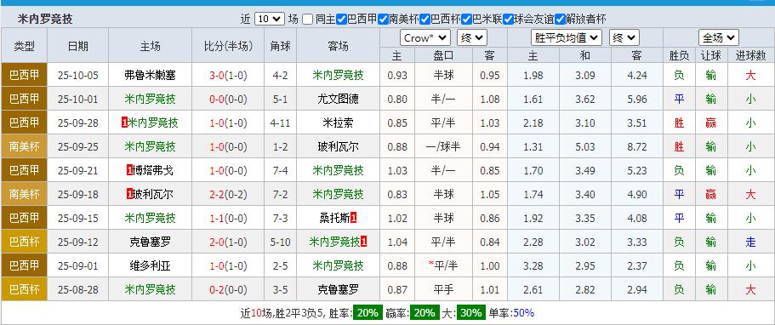Select the 巴西杯 tag on 25-08-28 row
Image resolution: width=775 pixels, height=325 pixels.
coord(24,289)
